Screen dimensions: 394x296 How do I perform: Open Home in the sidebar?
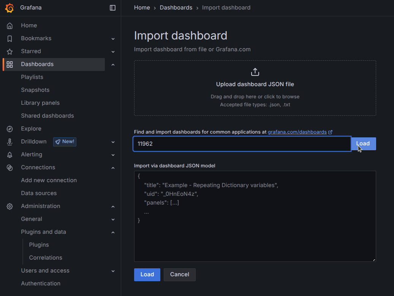click(x=29, y=25)
